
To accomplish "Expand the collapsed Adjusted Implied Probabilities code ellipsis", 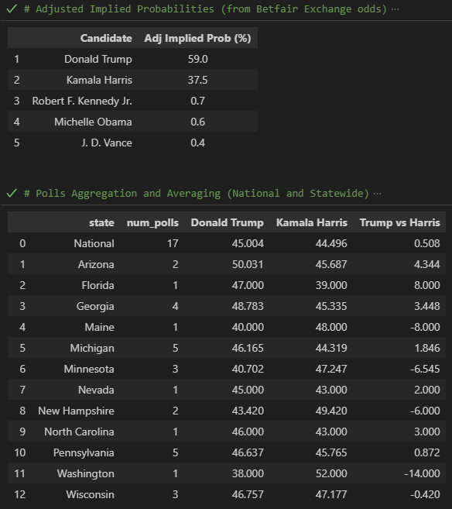I will tap(395, 9).
